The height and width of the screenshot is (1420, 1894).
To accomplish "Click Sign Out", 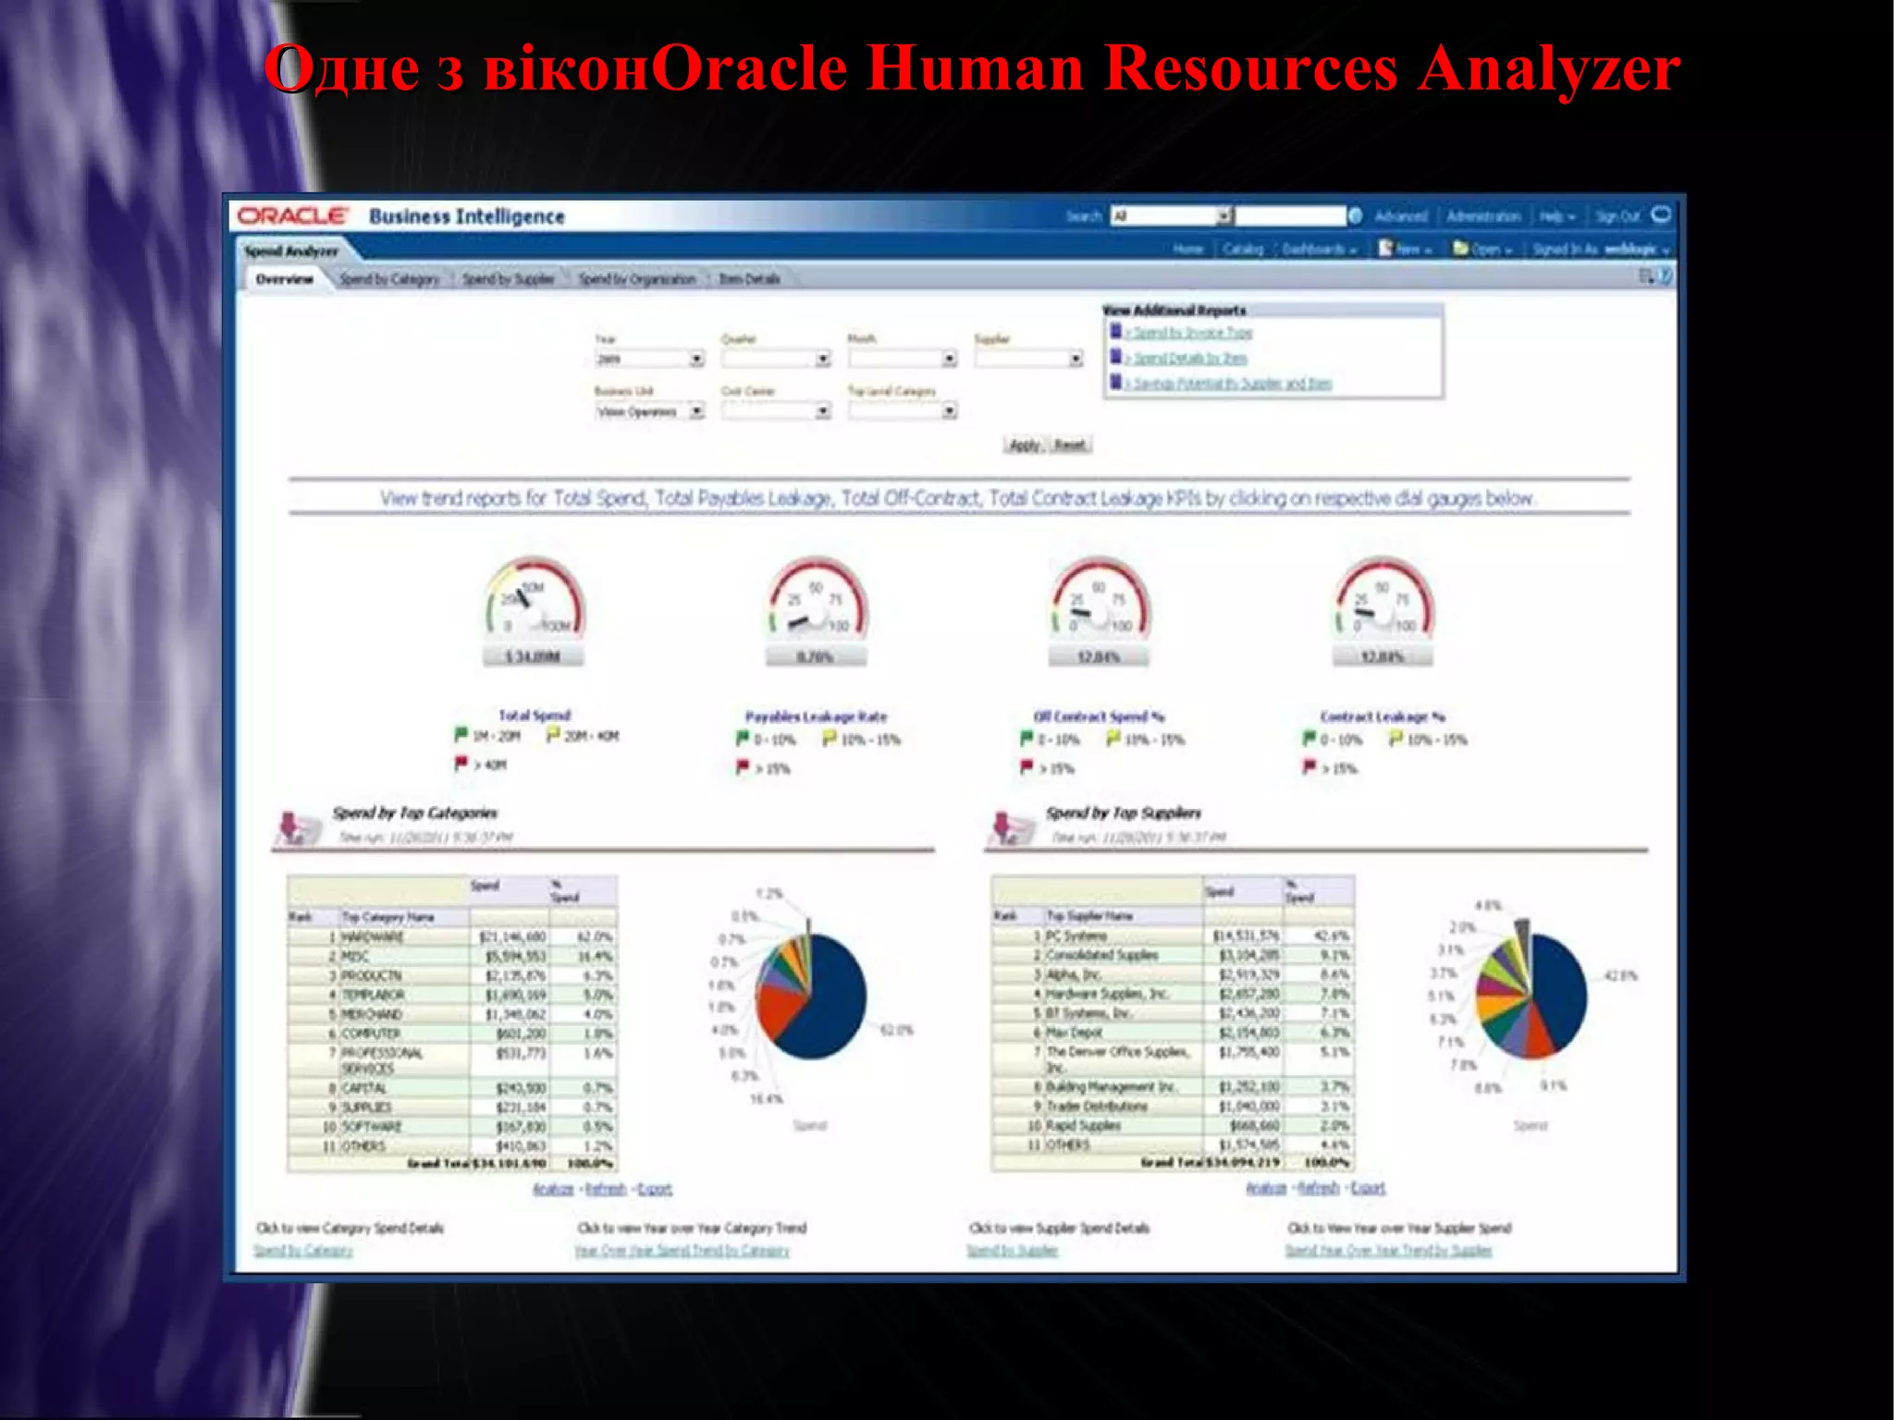I will coord(1617,216).
